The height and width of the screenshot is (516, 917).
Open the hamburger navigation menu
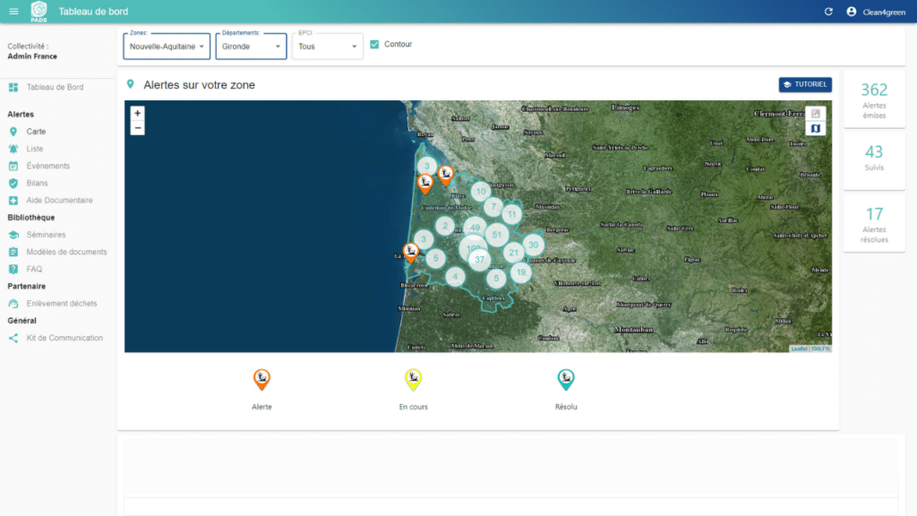[x=13, y=12]
